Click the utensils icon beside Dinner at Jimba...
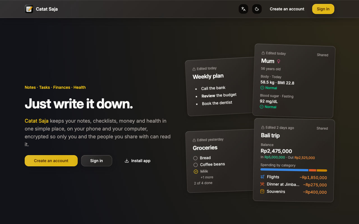The width and height of the screenshot is (359, 224). coord(262,184)
